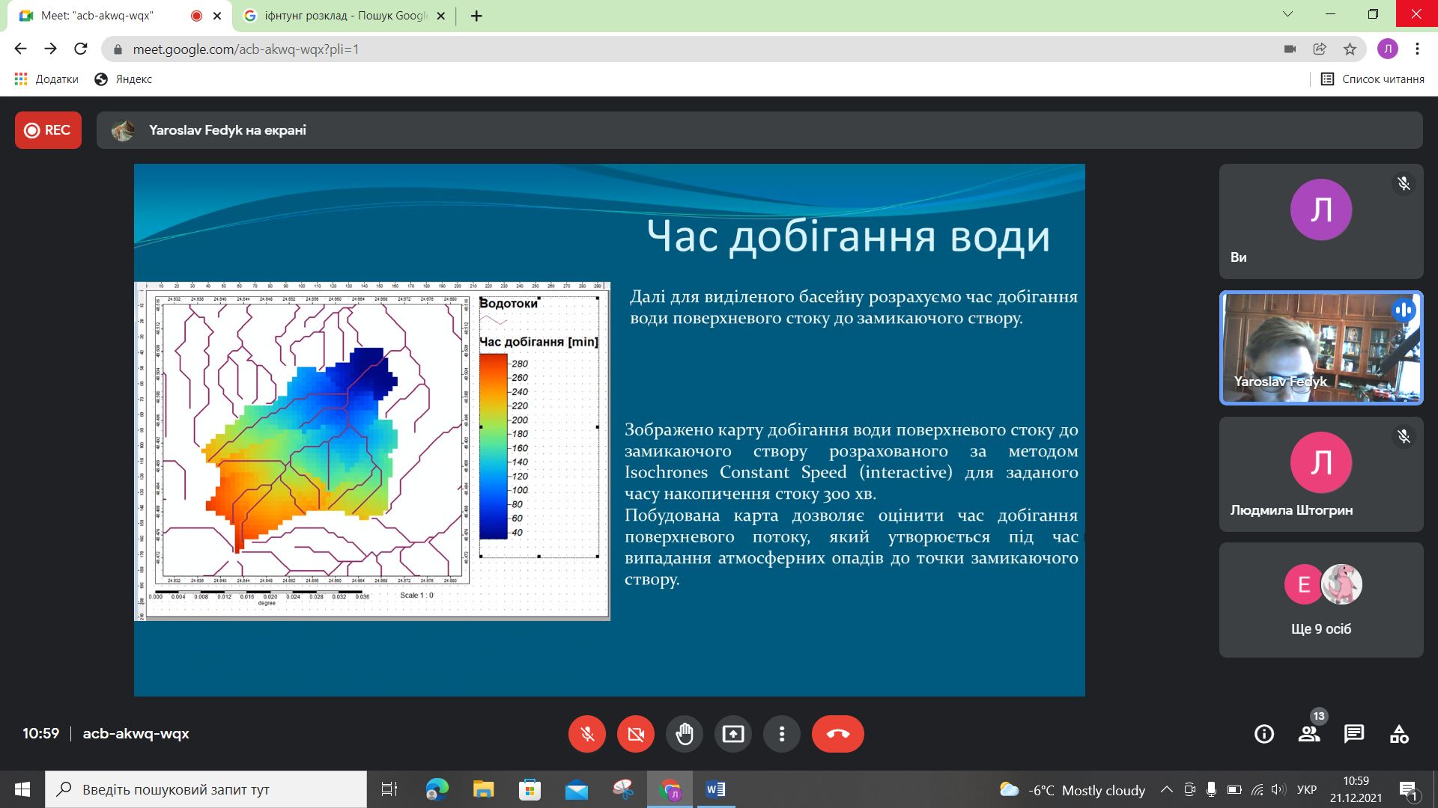The image size is (1438, 808).
Task: Toggle the microphone mute button
Action: pyautogui.click(x=587, y=734)
